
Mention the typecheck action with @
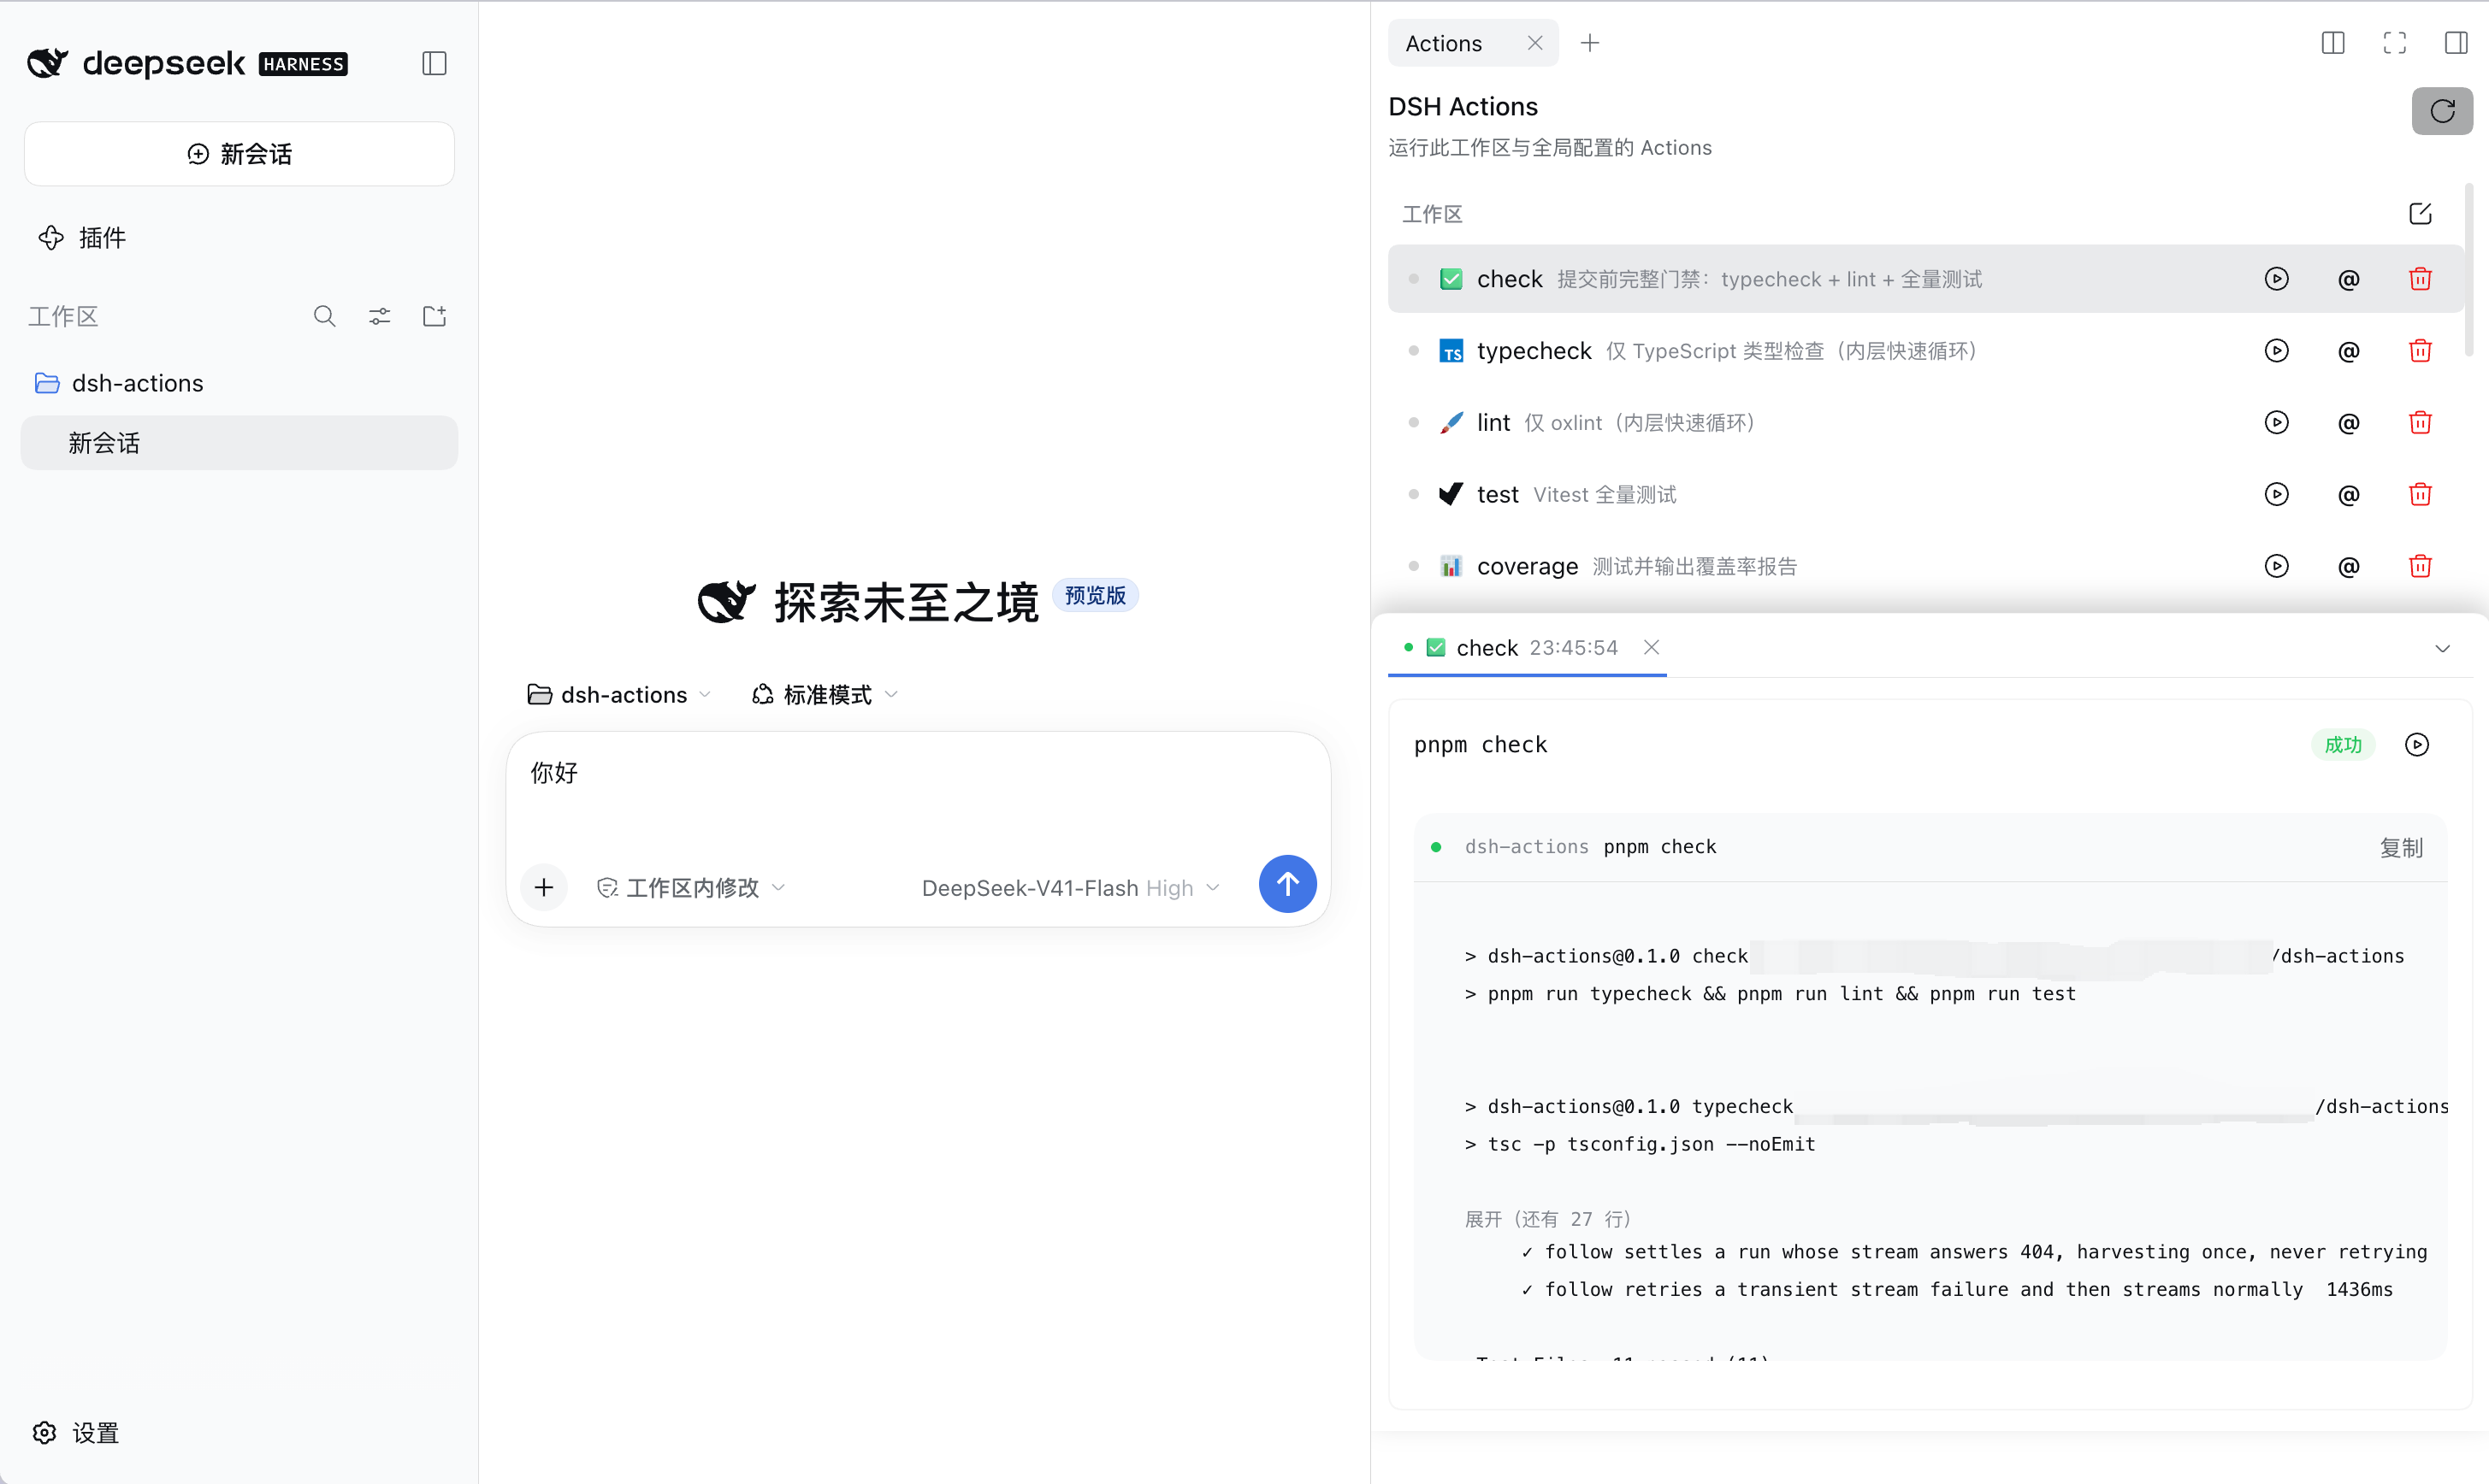click(2349, 351)
